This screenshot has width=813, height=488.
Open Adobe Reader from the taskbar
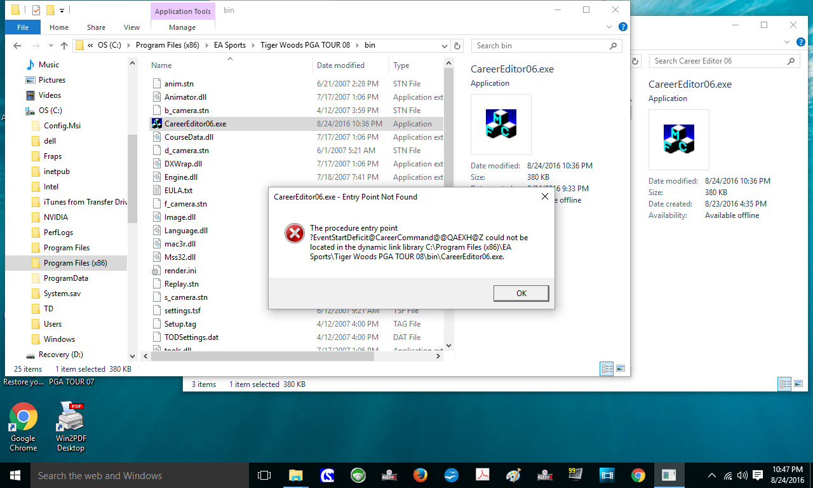click(482, 475)
